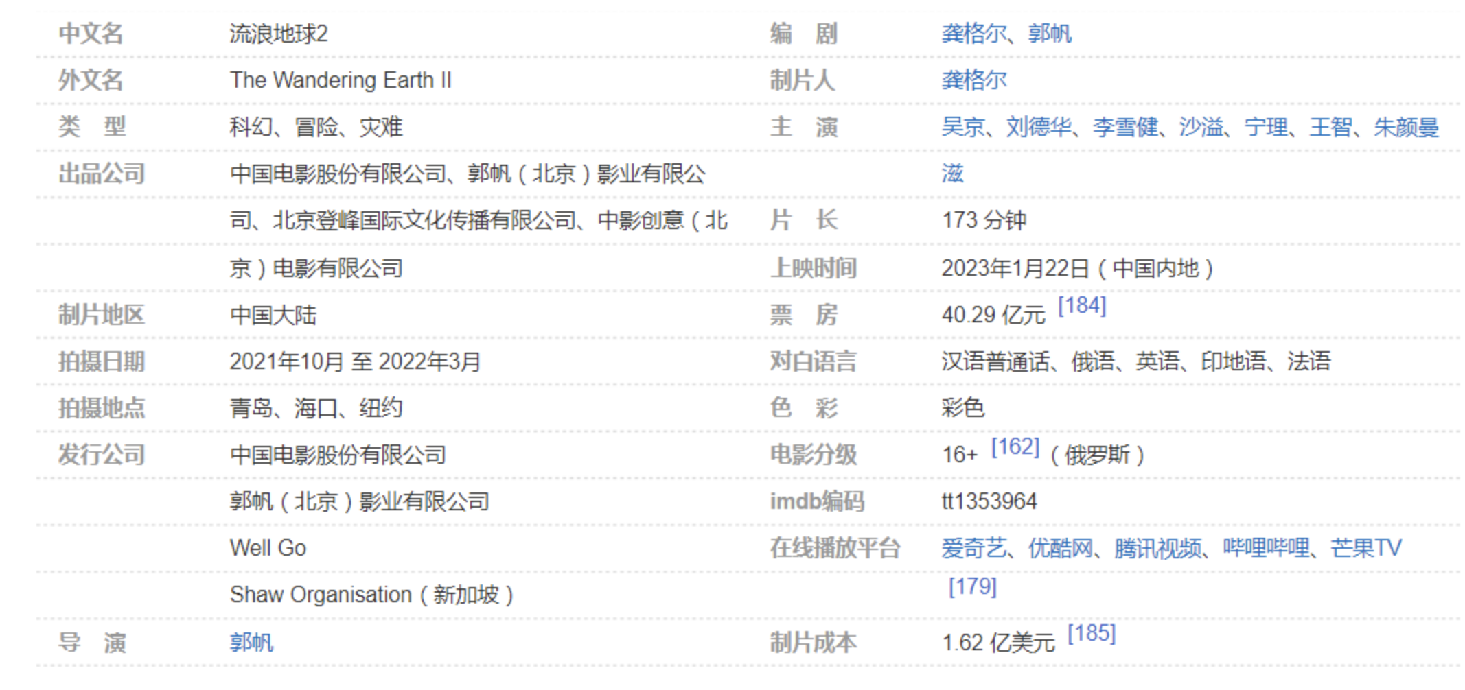This screenshot has height=690, width=1465.
Task: Select the imdb编码 field label
Action: (x=817, y=501)
